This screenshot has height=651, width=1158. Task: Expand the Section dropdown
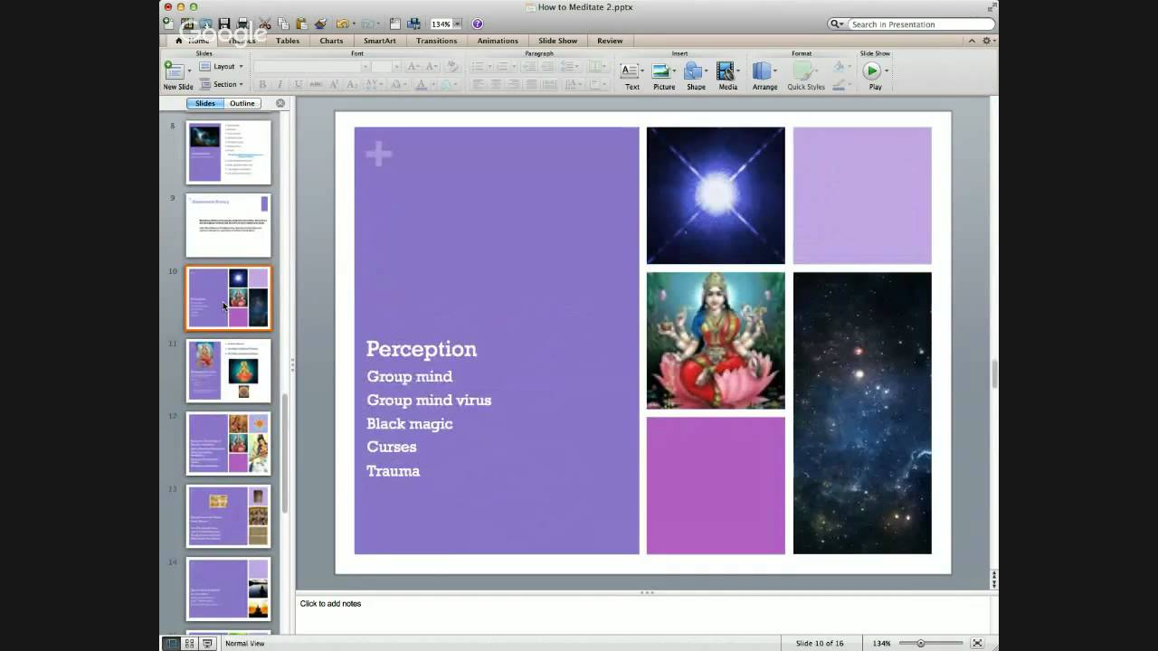[x=223, y=84]
